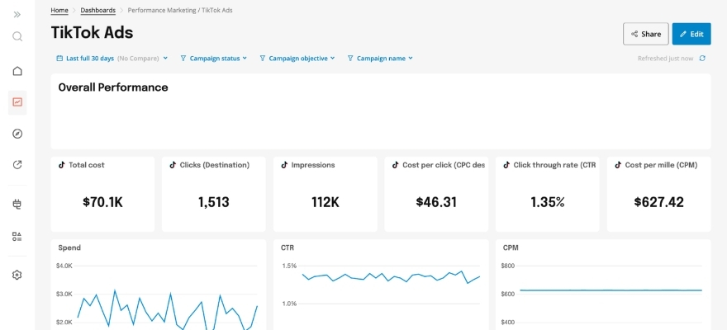The width and height of the screenshot is (727, 330).
Task: Open the plug connectors icon in sidebar
Action: pos(17,204)
